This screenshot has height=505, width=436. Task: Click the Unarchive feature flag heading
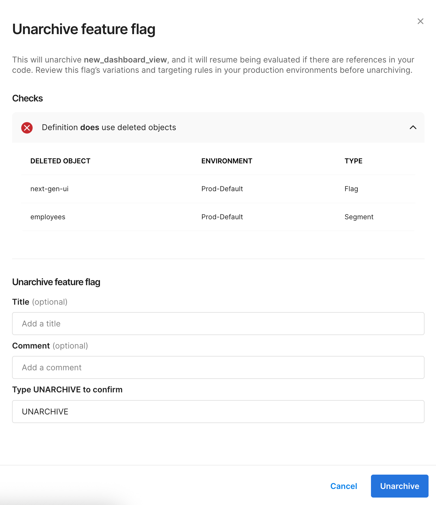click(84, 29)
